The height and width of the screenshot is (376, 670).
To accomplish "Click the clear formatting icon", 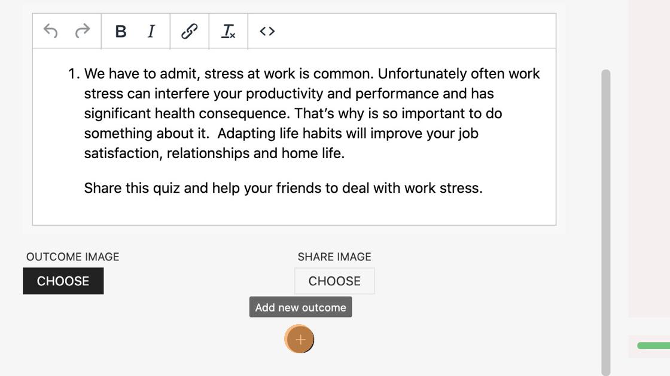I will [229, 31].
